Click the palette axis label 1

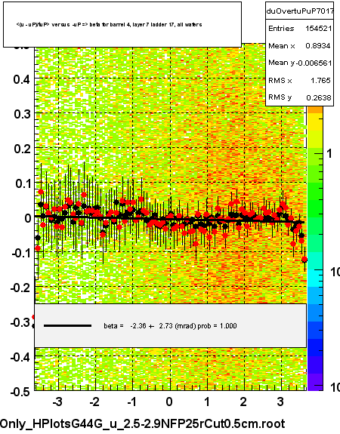329,153
